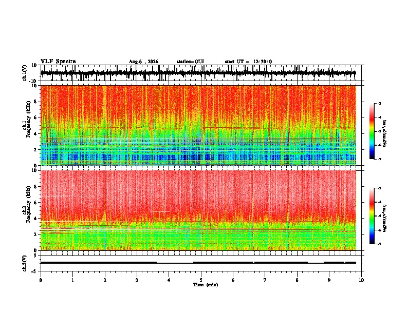Click the "-10" tick on the ch.1(V) axis
The width and height of the screenshot is (407, 314).
tap(33, 81)
